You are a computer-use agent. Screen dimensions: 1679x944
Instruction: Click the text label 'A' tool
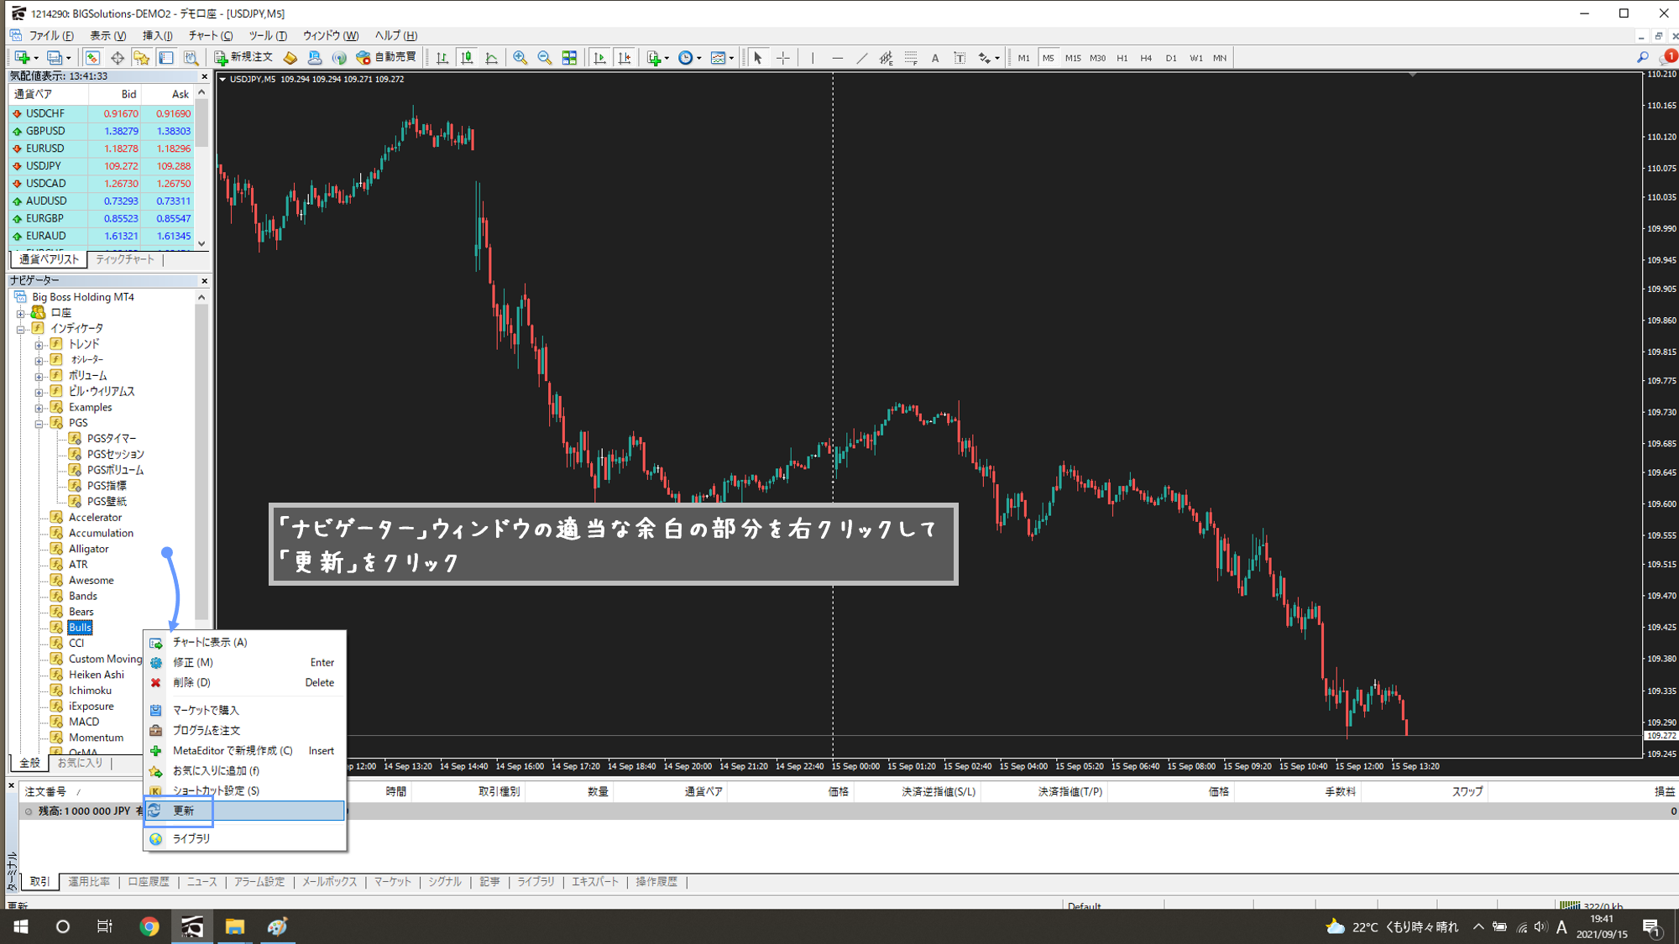click(935, 58)
